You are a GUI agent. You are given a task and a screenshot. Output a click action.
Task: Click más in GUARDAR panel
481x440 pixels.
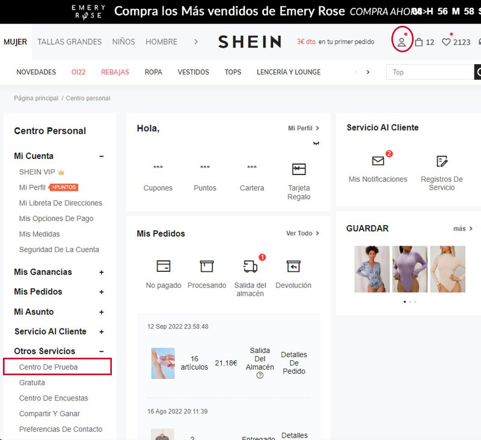(x=463, y=229)
